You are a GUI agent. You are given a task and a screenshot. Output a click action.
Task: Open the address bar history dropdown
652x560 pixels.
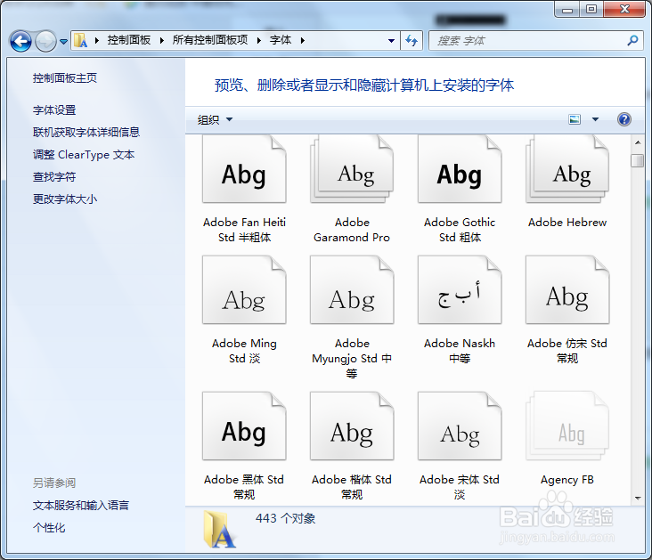click(x=391, y=41)
